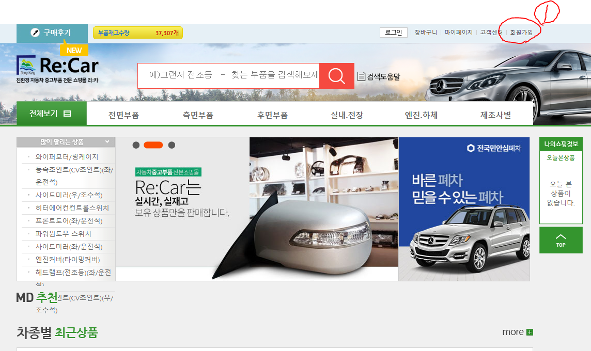Screen dimensions: 591x351
Task: Select the first banner slide dot
Action: (x=136, y=145)
